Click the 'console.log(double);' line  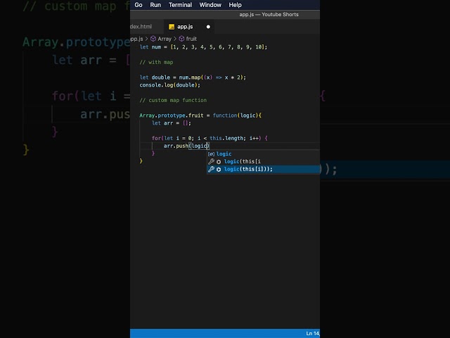(170, 85)
